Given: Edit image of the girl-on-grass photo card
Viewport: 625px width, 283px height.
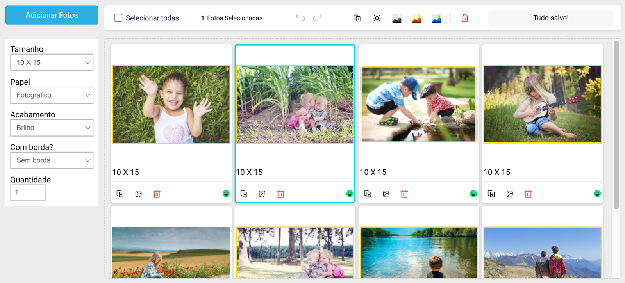Looking at the screenshot, I should pyautogui.click(x=139, y=194).
